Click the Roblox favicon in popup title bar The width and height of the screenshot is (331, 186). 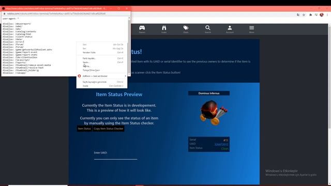pos(3,9)
